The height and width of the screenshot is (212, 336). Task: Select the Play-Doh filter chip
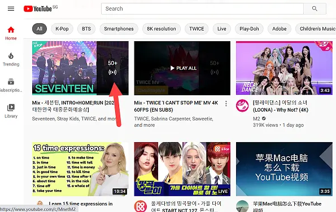click(x=249, y=29)
